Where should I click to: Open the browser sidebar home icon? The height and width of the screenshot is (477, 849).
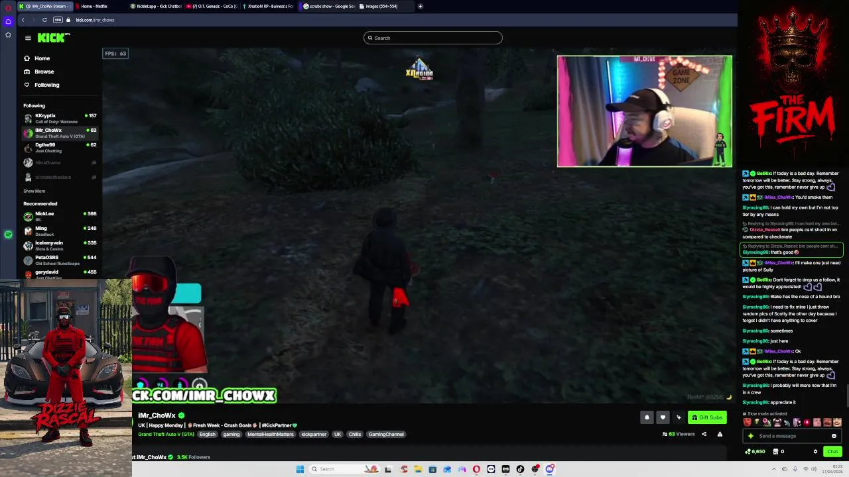(x=8, y=21)
